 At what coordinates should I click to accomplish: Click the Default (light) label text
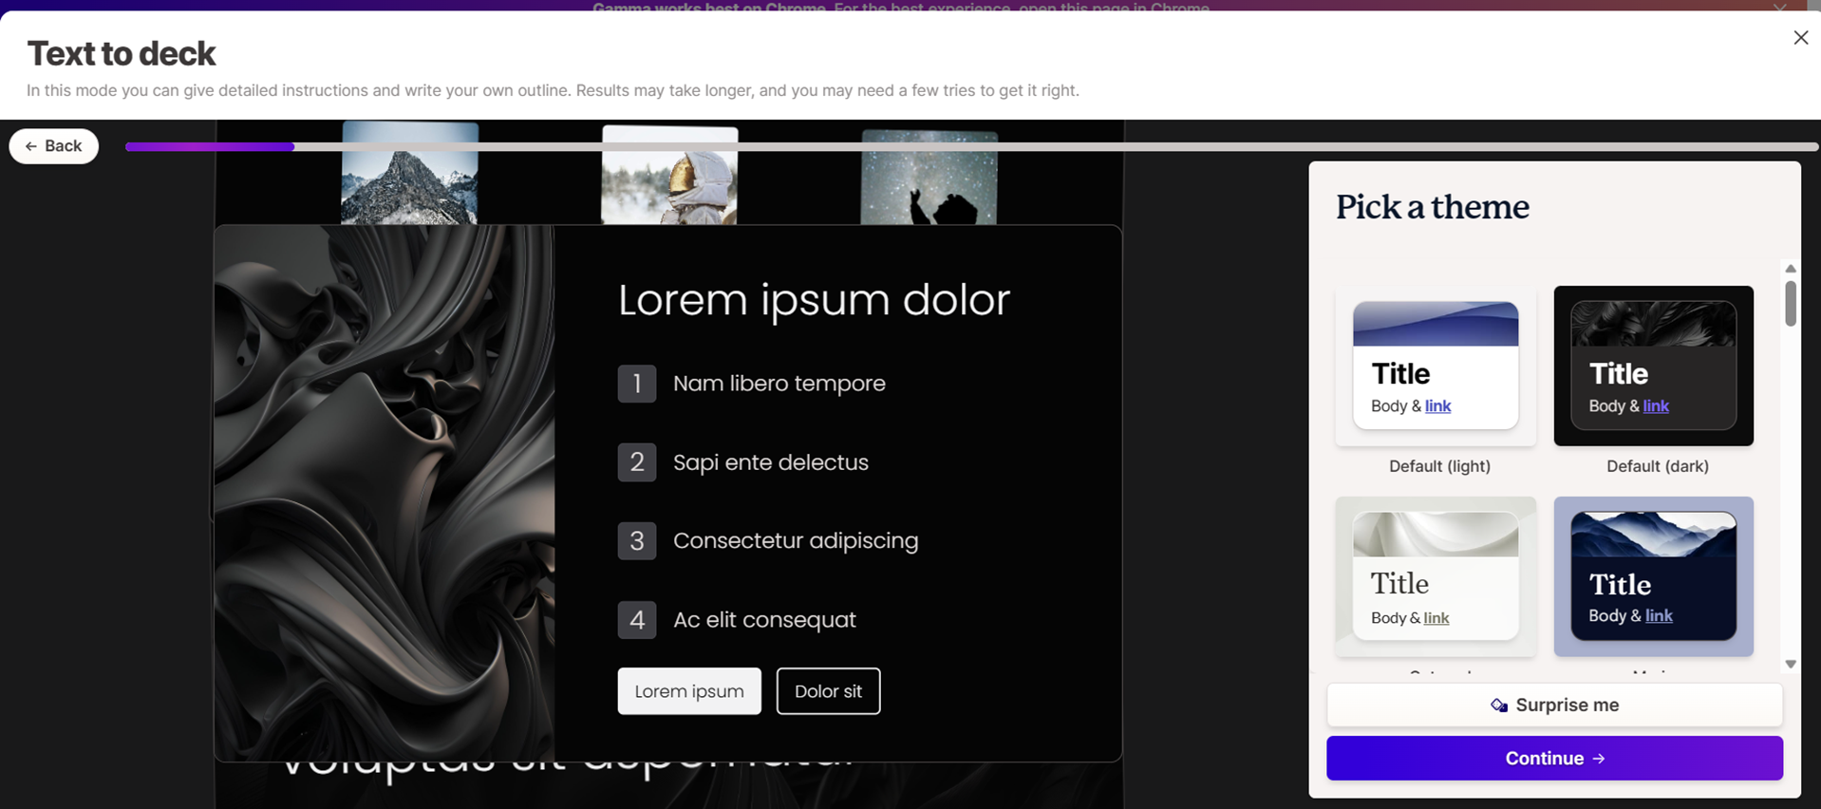[x=1439, y=466]
